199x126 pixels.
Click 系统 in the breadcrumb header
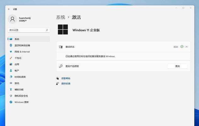pyautogui.click(x=61, y=17)
